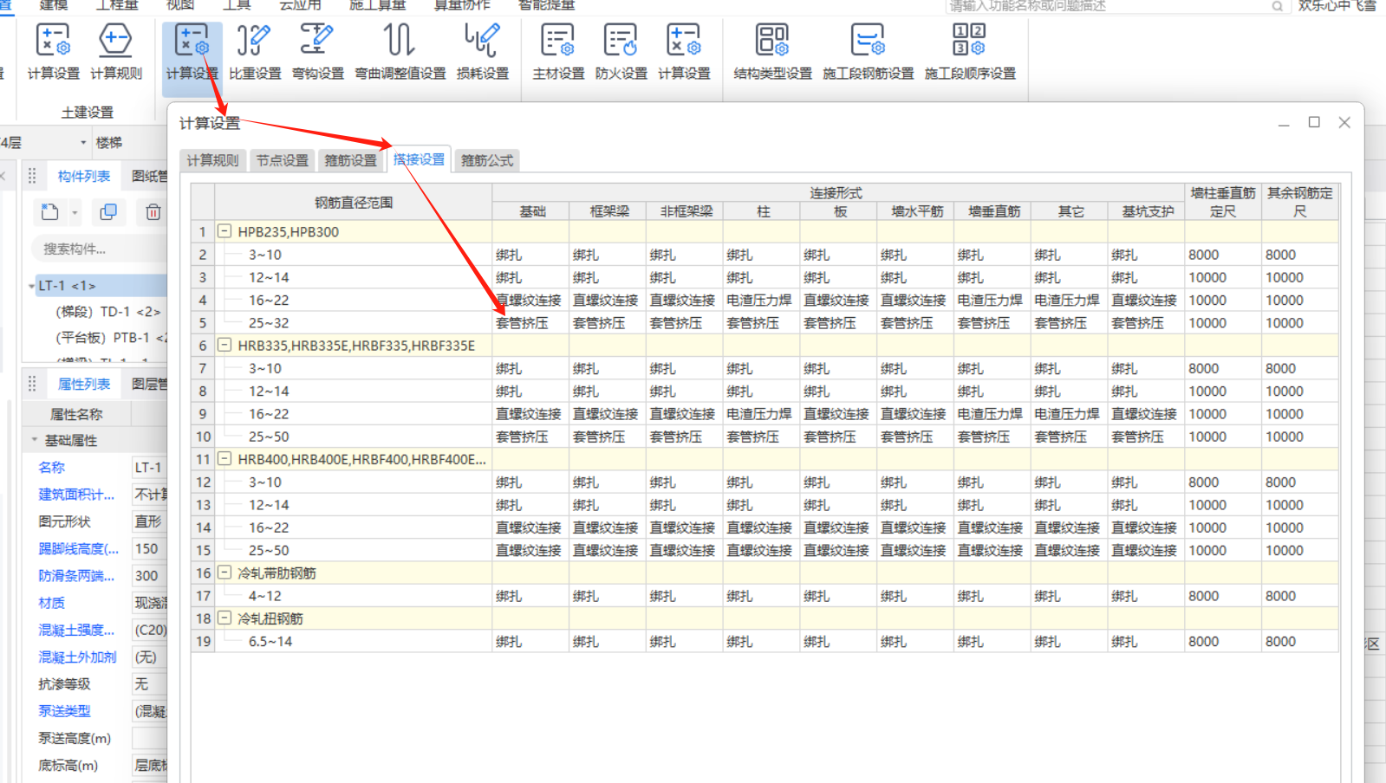
Task: Open the 计算规则 ribbon icon
Action: tap(116, 52)
